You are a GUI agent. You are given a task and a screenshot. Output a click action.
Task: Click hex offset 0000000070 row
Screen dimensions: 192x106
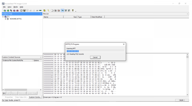coord(80,69)
